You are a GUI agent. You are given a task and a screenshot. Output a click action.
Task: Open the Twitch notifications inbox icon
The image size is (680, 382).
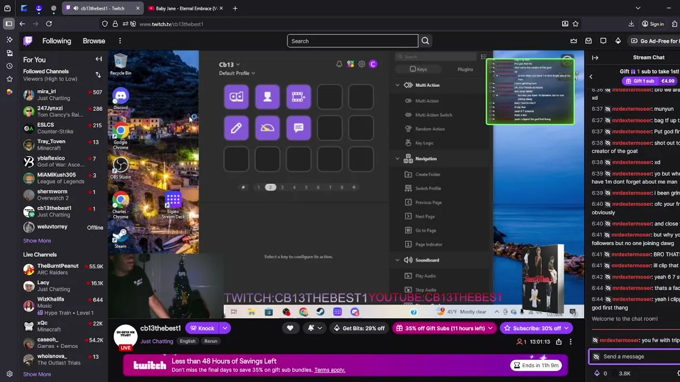(589, 41)
